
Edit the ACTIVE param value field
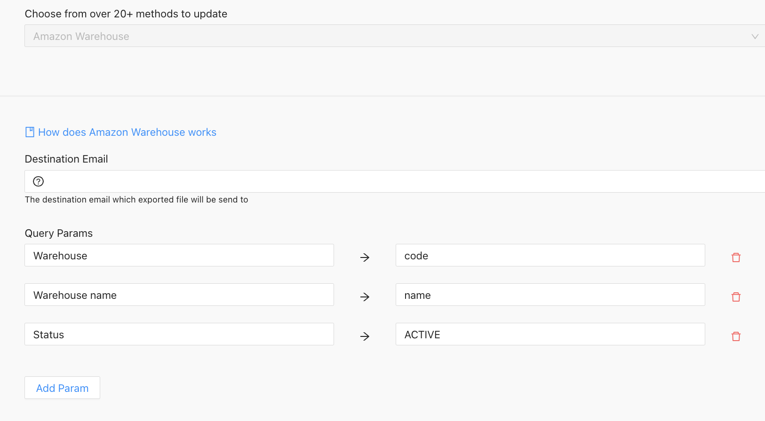550,334
